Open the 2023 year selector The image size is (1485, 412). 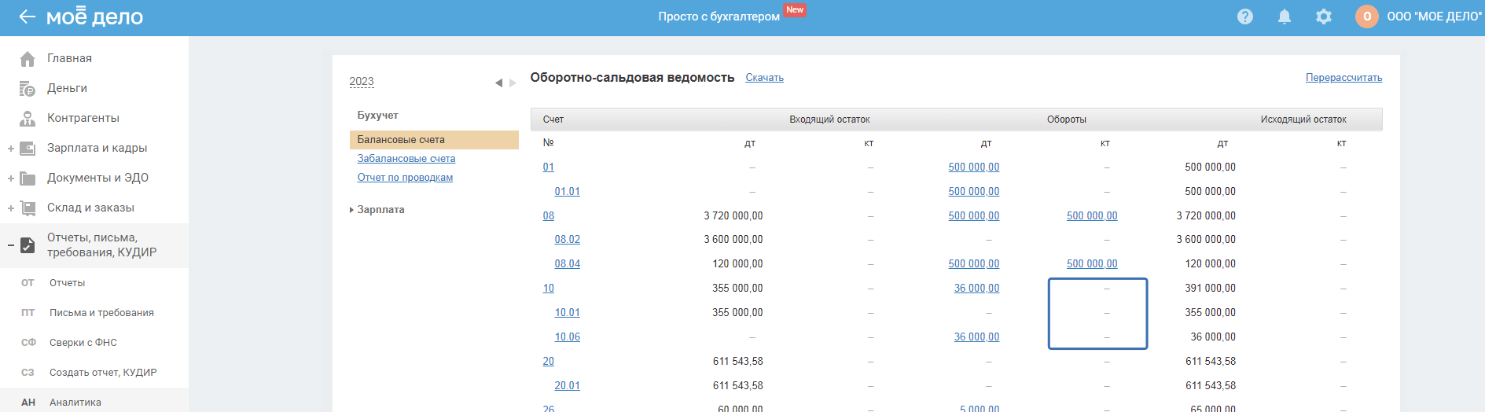[x=362, y=82]
